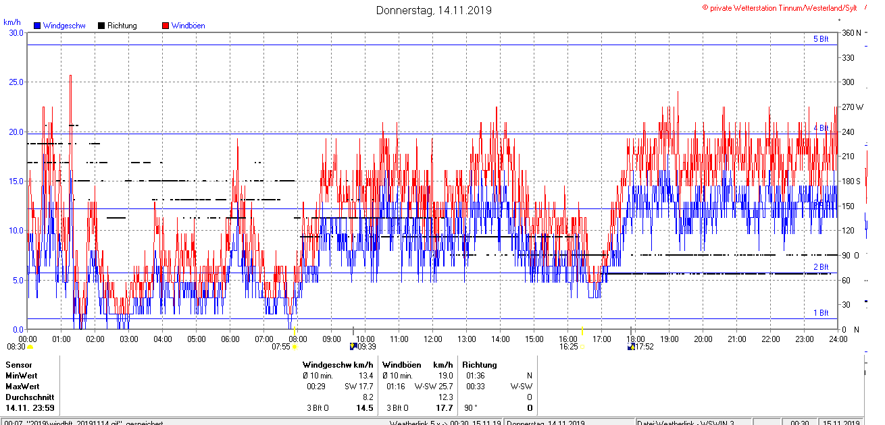Image resolution: width=885 pixels, height=425 pixels.
Task: Click the 14.11. 23:59 timestamp
Action: tap(30, 408)
